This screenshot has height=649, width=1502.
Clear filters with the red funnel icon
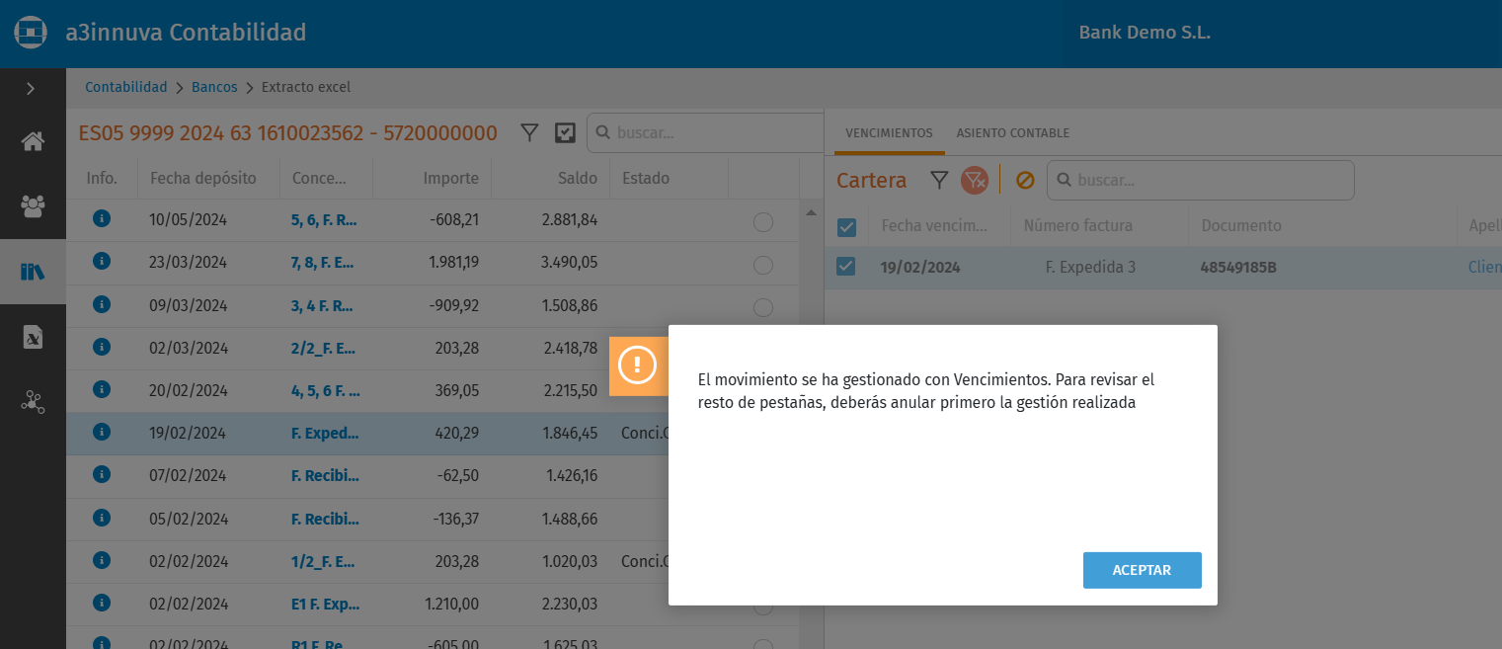(x=975, y=180)
